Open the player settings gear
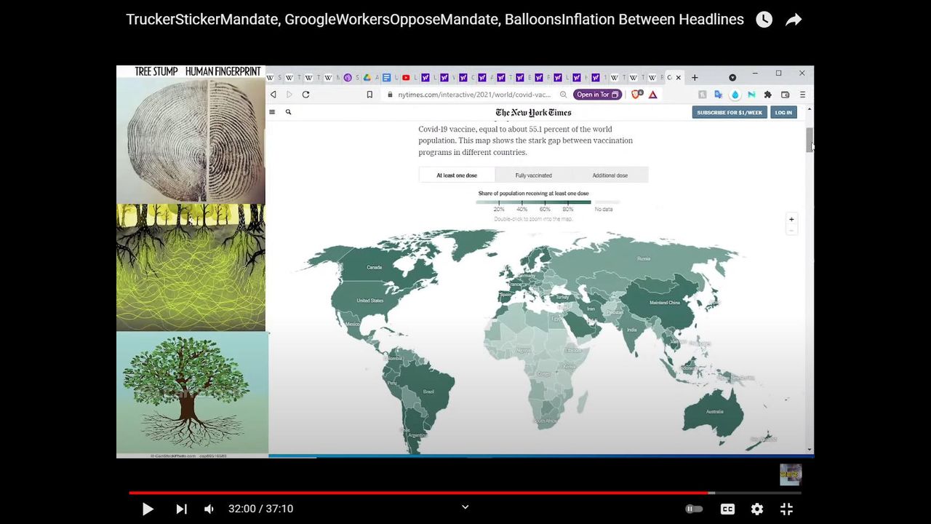Image resolution: width=931 pixels, height=524 pixels. 757,509
